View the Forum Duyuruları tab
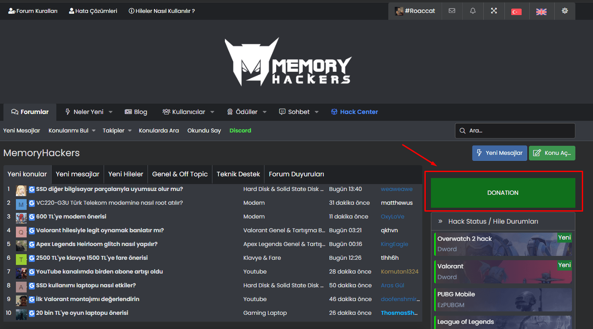Image resolution: width=593 pixels, height=329 pixels. tap(296, 174)
